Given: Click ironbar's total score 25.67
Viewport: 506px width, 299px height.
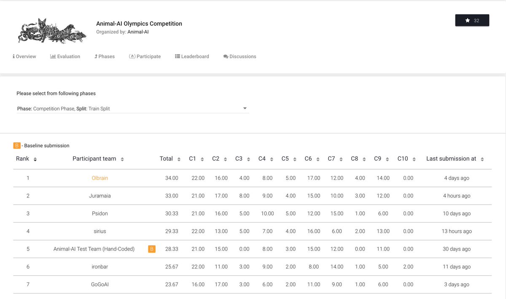Looking at the screenshot, I should [172, 267].
